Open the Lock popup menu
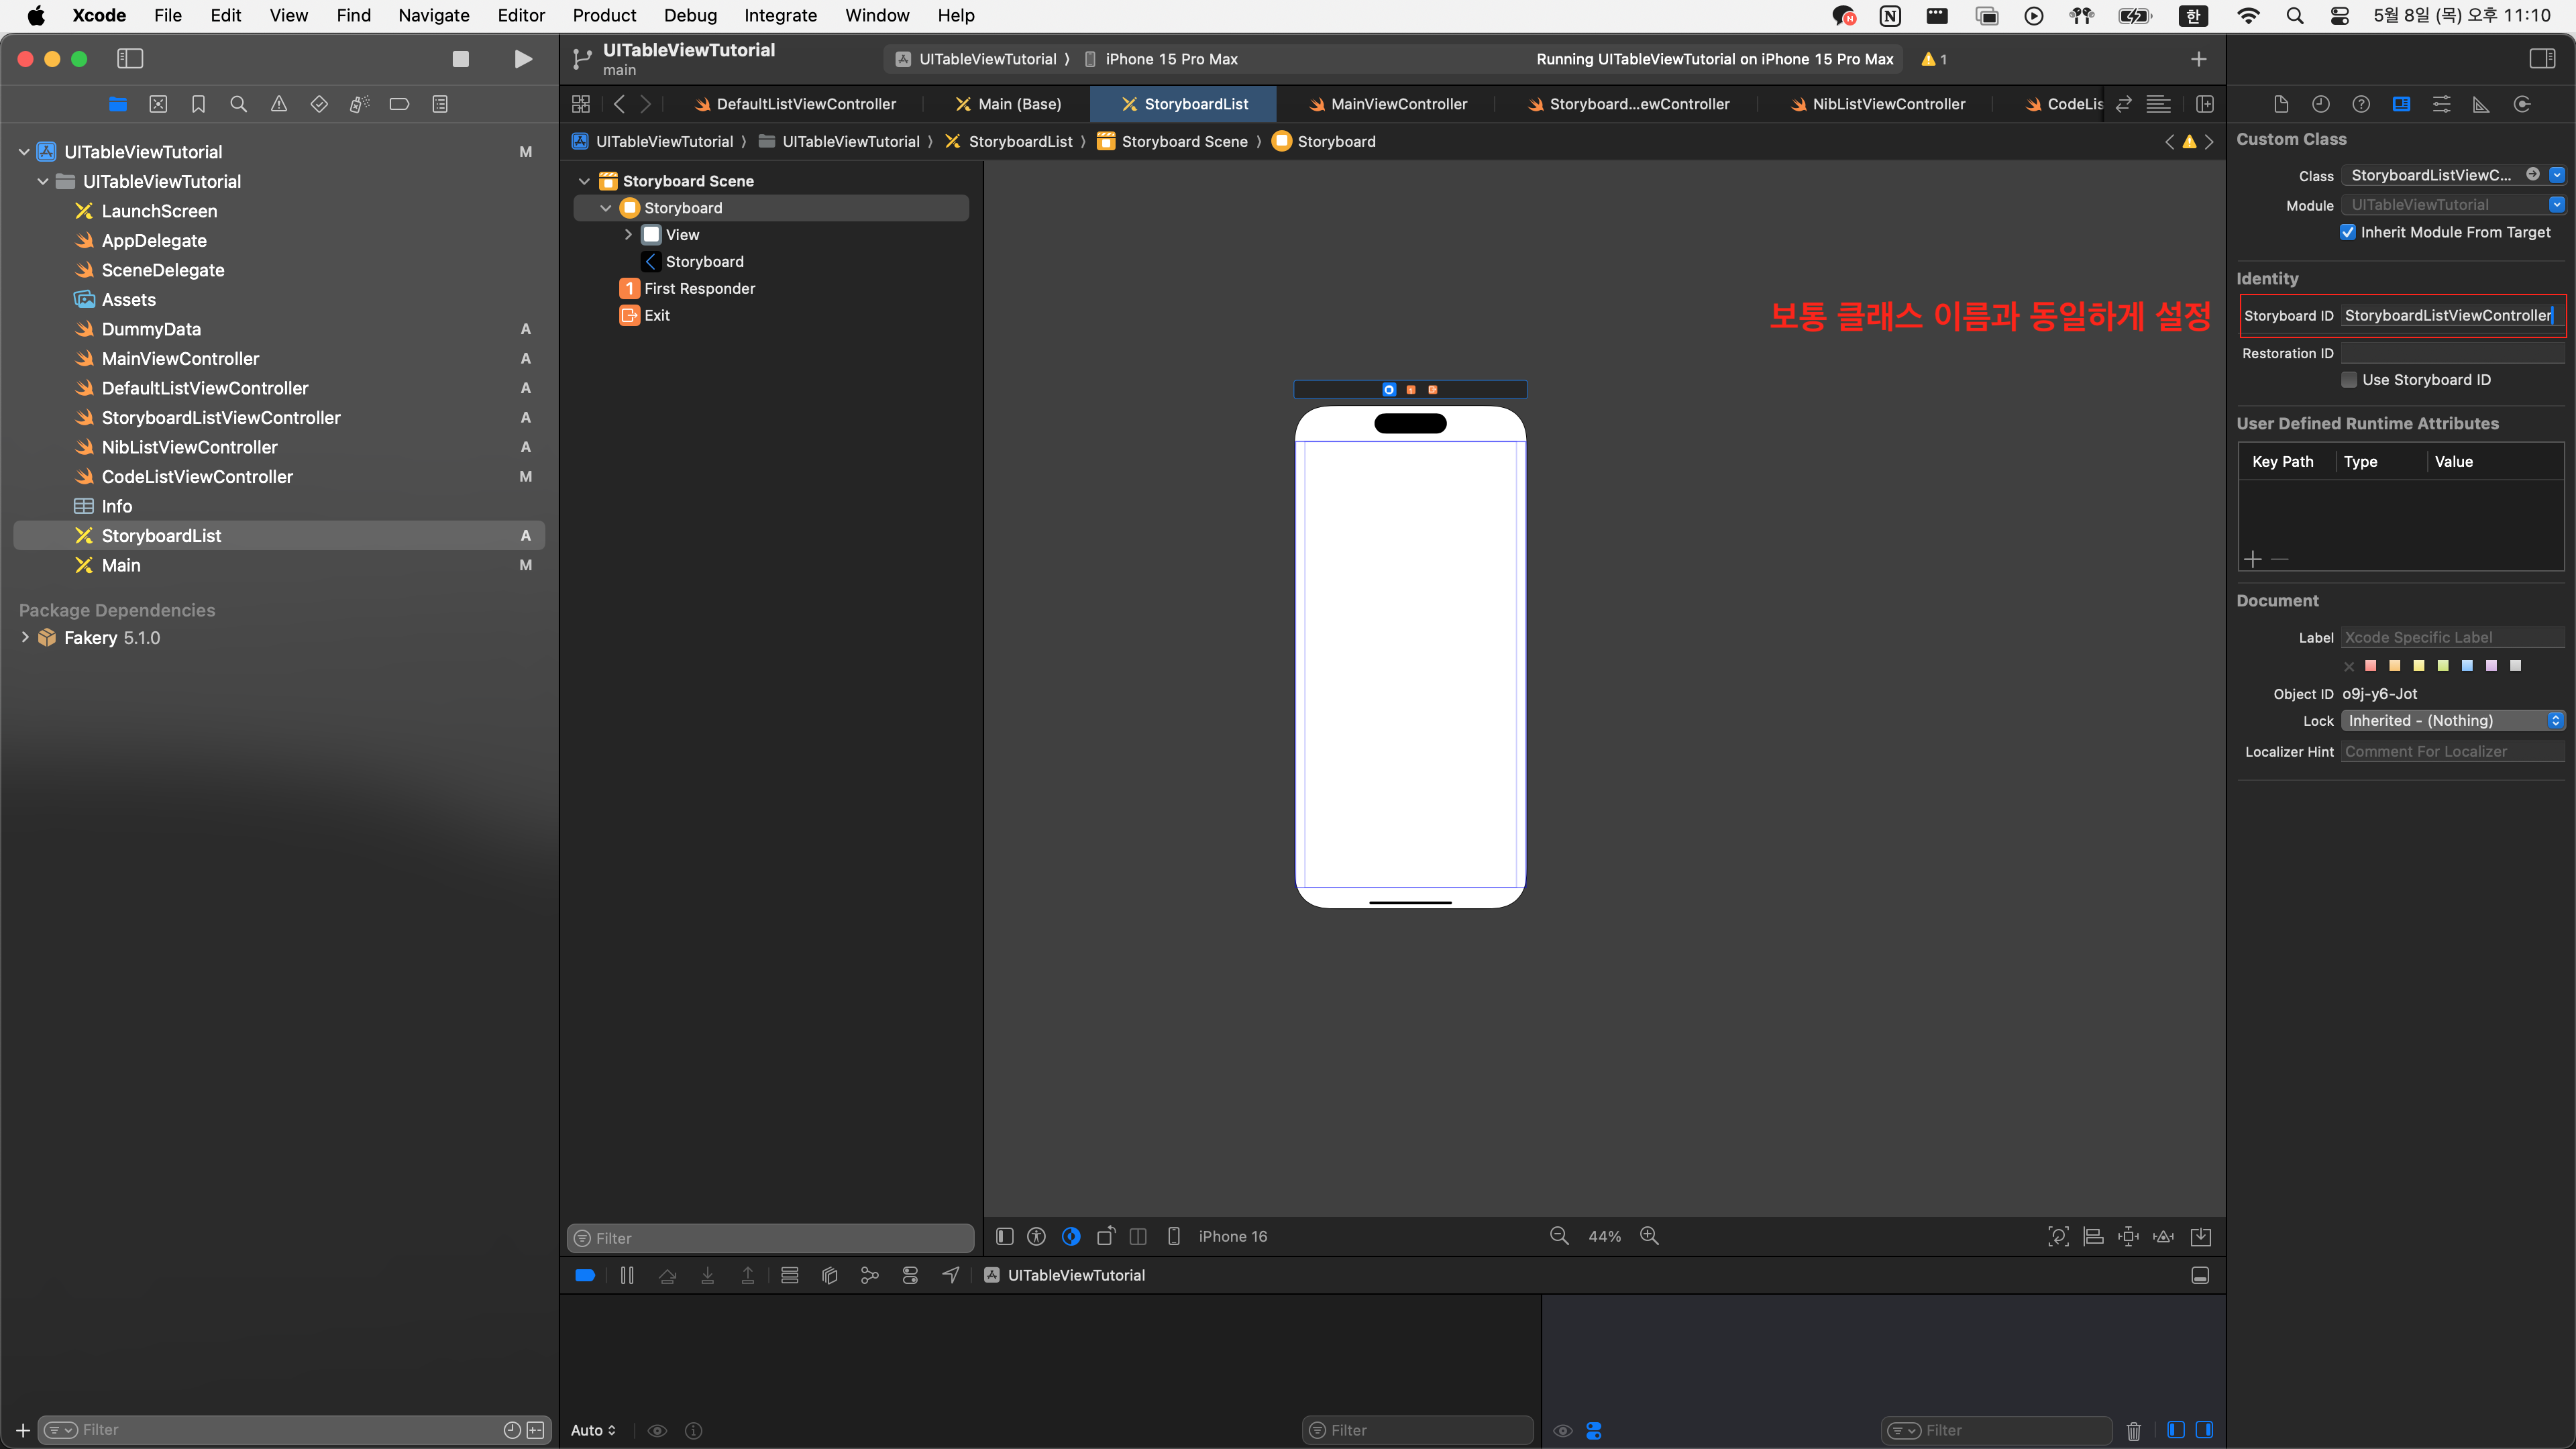Image resolution: width=2576 pixels, height=1449 pixels. pyautogui.click(x=2453, y=721)
